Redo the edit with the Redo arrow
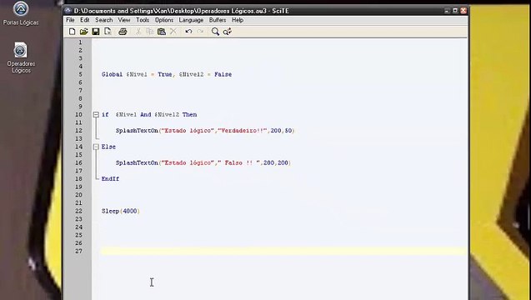531x300 pixels. [x=200, y=32]
